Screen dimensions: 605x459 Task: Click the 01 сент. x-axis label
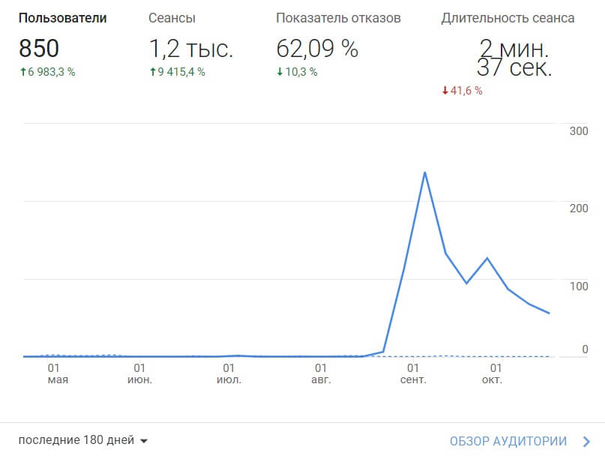coord(412,373)
